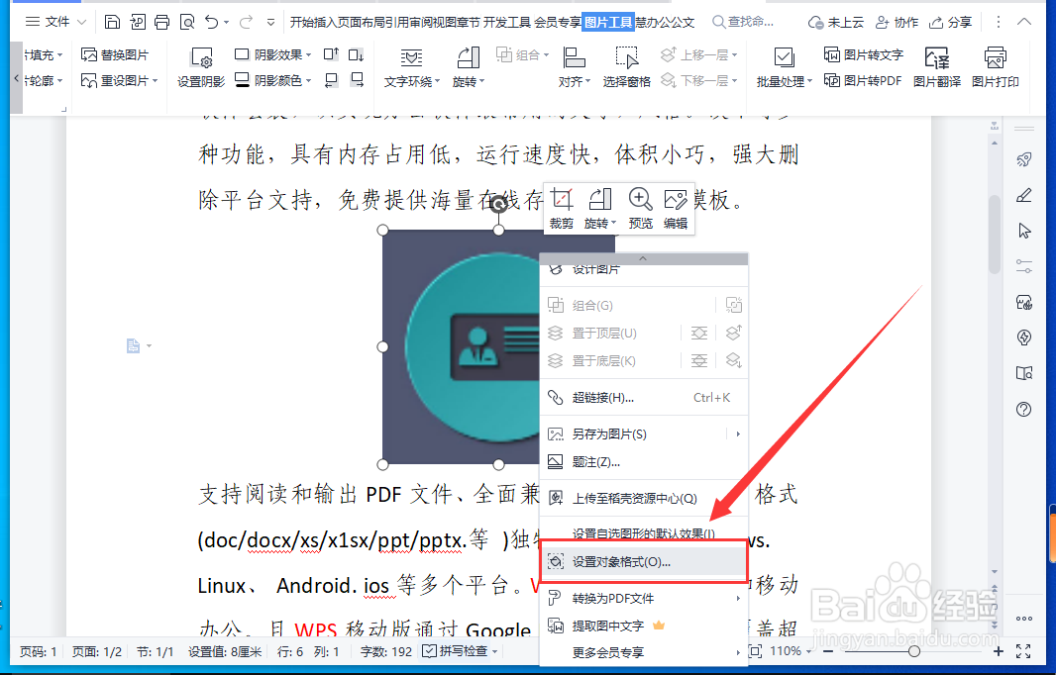Enter full screen via status bar icon
This screenshot has height=675, width=1056.
tap(1023, 651)
